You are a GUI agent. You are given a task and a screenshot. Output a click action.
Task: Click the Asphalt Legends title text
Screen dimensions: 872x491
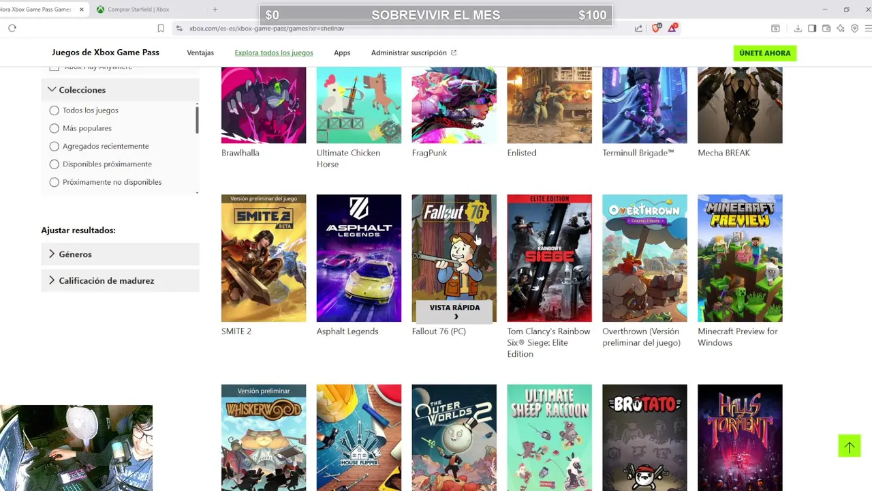[347, 331]
